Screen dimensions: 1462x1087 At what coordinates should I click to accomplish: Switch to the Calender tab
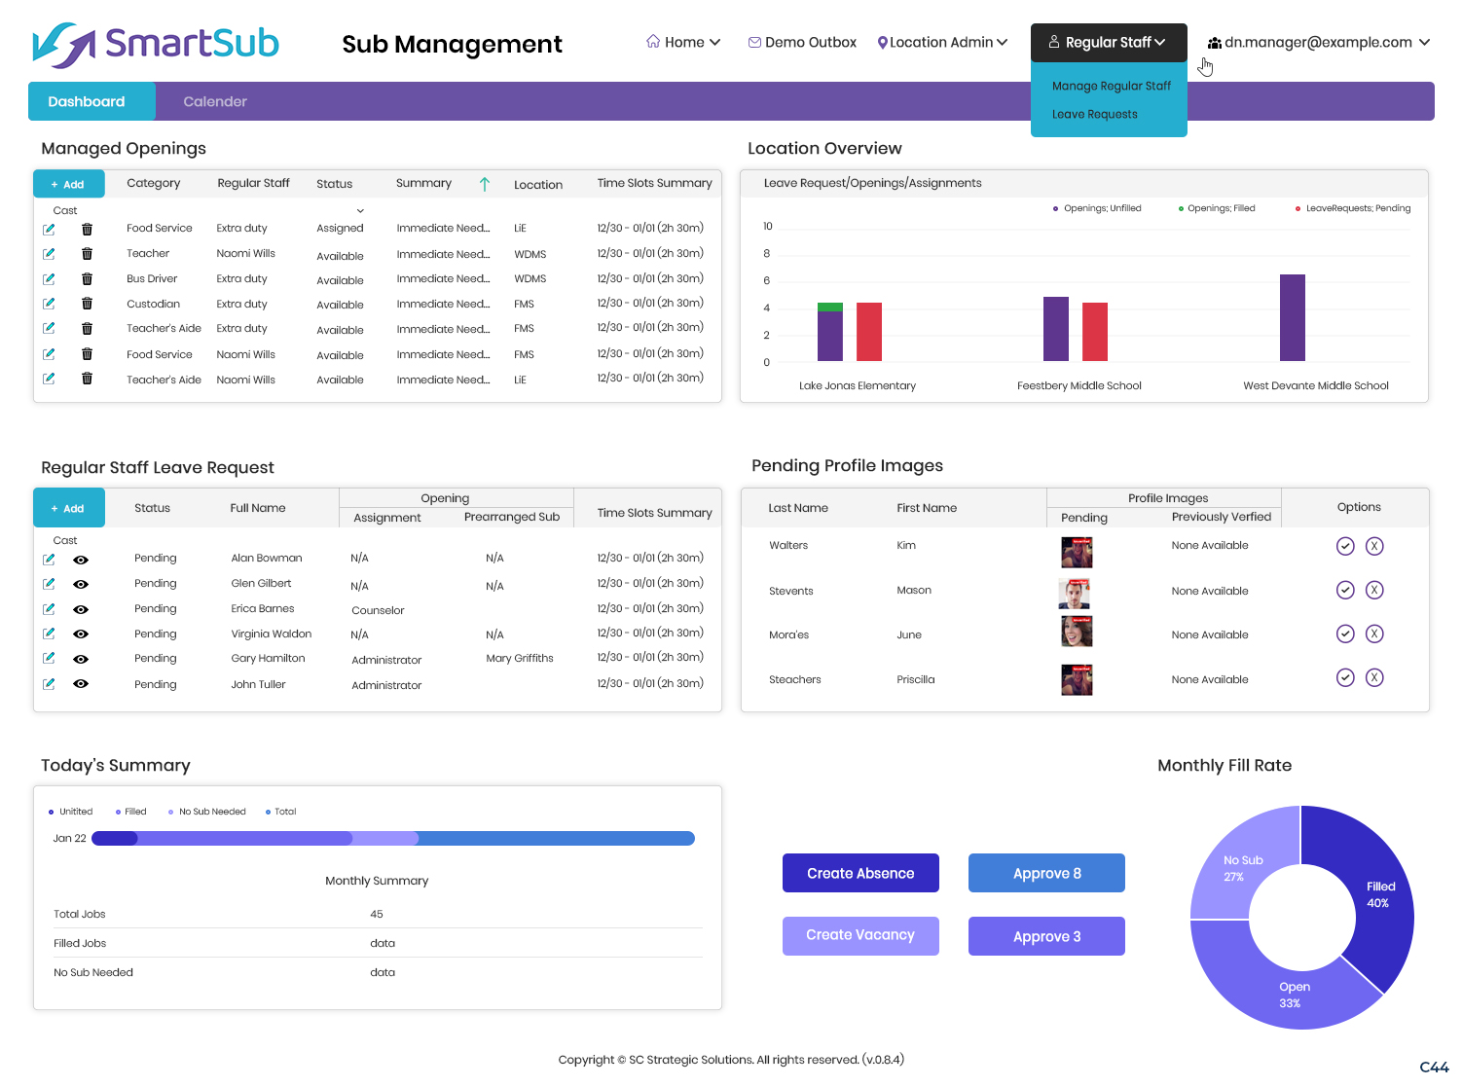215,101
